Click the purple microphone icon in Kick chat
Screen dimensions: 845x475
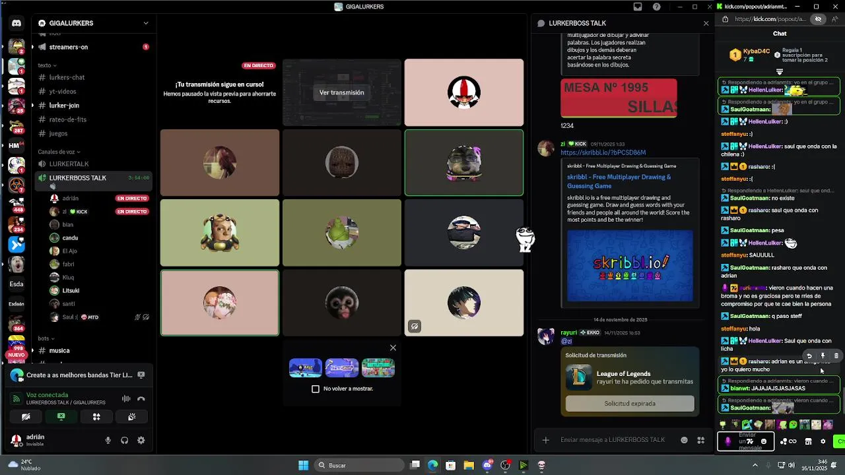[728, 441]
